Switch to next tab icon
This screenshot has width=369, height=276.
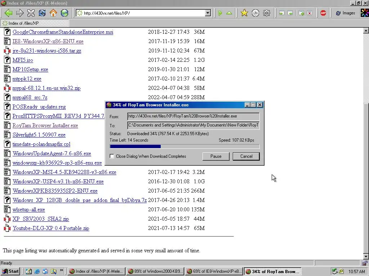pos(290,13)
